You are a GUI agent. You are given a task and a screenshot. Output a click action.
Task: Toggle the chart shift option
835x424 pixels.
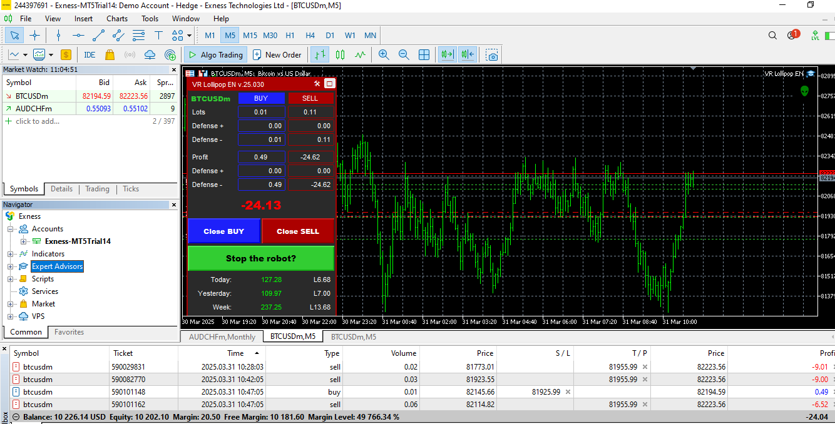coord(468,55)
